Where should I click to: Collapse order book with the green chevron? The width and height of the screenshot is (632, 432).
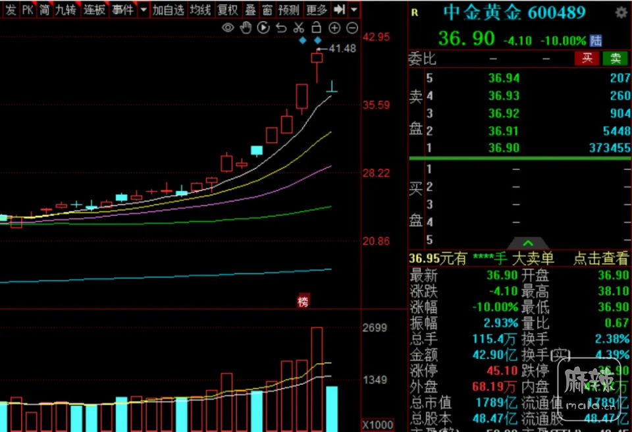pyautogui.click(x=527, y=244)
